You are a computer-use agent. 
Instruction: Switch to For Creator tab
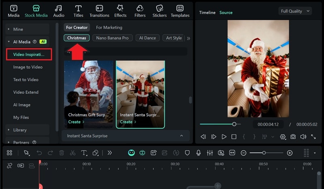(x=77, y=27)
